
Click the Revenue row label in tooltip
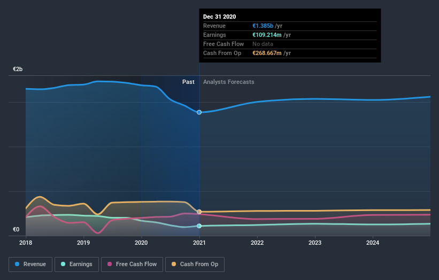214,26
